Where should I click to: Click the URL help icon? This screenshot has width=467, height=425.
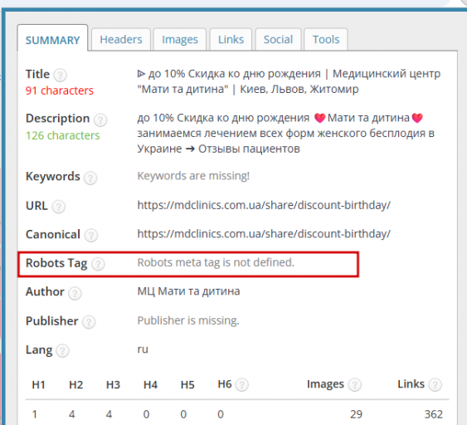click(59, 207)
